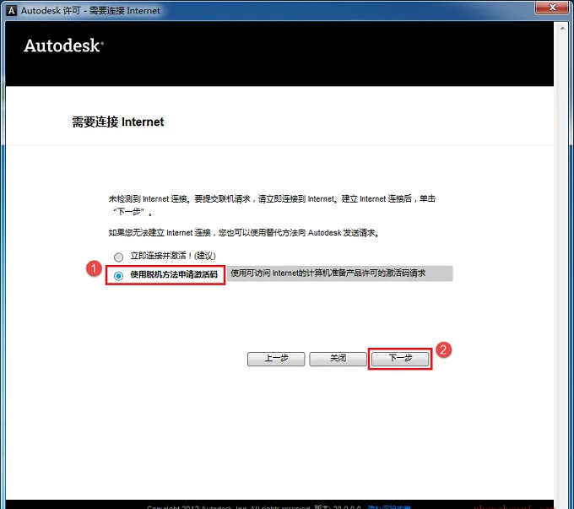574x509 pixels.
Task: Click the Autodesk 'A' title bar icon
Action: click(x=12, y=10)
